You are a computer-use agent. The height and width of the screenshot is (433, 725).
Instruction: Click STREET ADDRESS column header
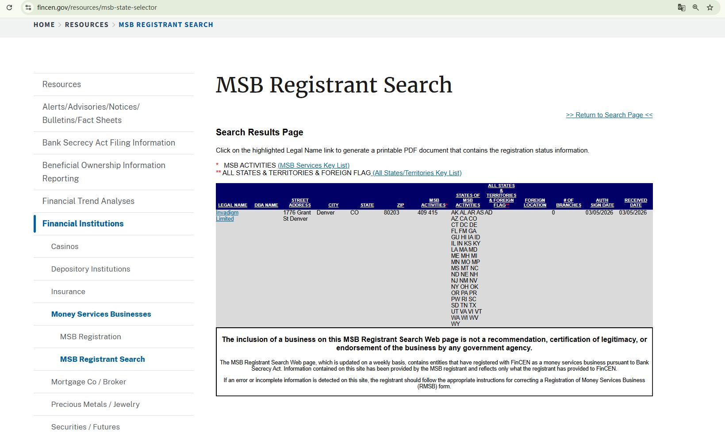point(300,203)
